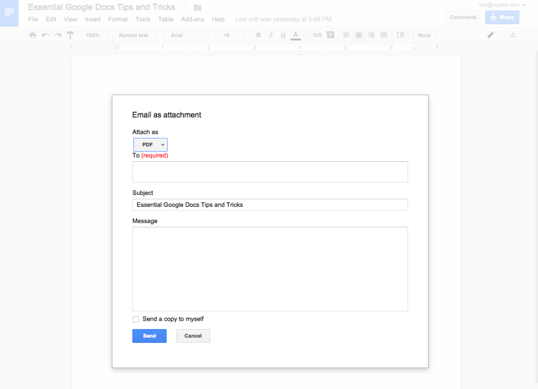Screen dimensions: 538x389
Task: Insert a link using the link icon
Action: pos(317,35)
